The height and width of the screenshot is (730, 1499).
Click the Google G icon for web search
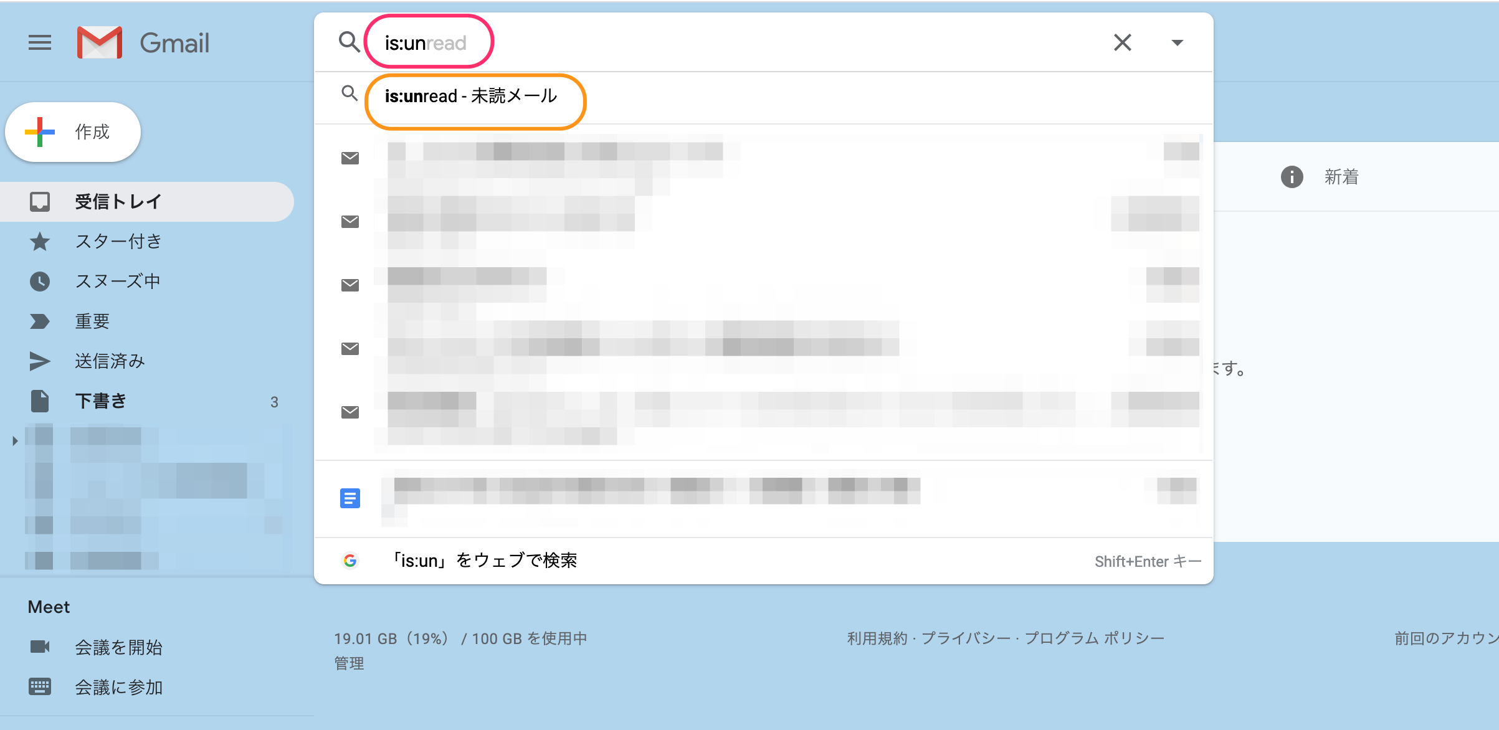[350, 561]
